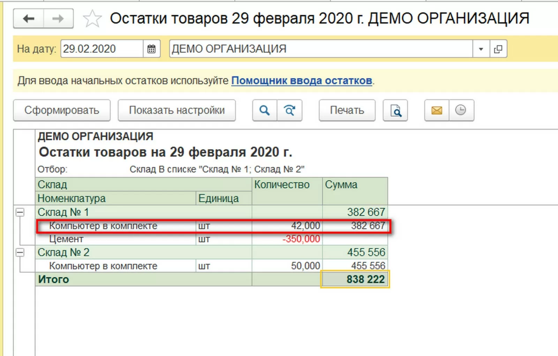Screen dimensions: 558x356
Task: Click the forward navigation arrow
Action: 58,18
